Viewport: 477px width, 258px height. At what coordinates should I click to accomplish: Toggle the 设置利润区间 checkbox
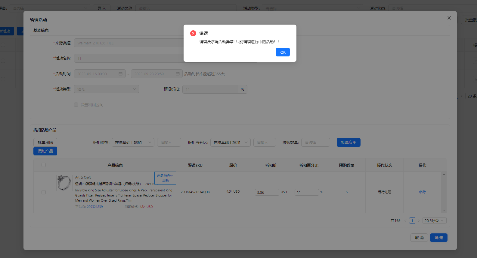pyautogui.click(x=76, y=105)
